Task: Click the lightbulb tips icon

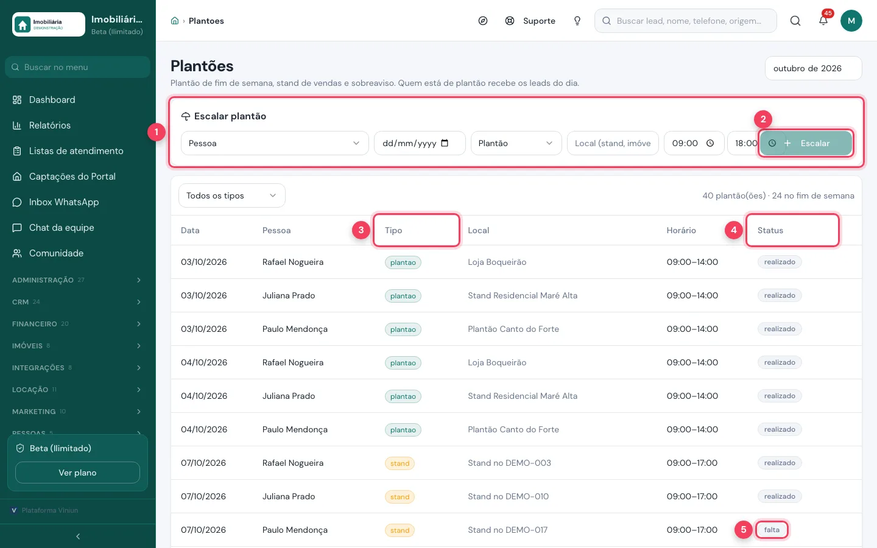Action: pos(577,21)
